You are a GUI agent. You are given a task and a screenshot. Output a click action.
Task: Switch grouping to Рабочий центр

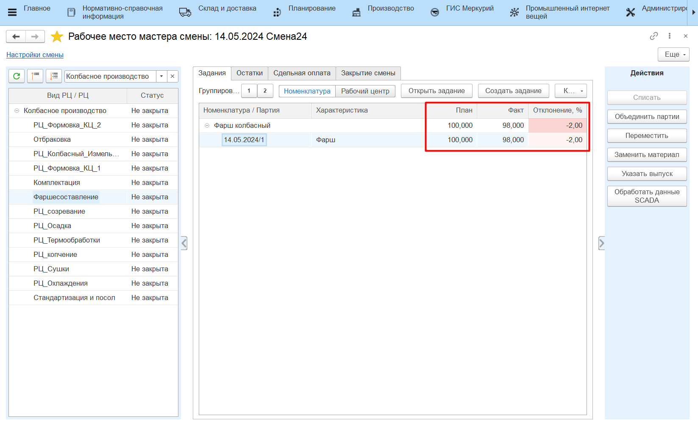[365, 91]
